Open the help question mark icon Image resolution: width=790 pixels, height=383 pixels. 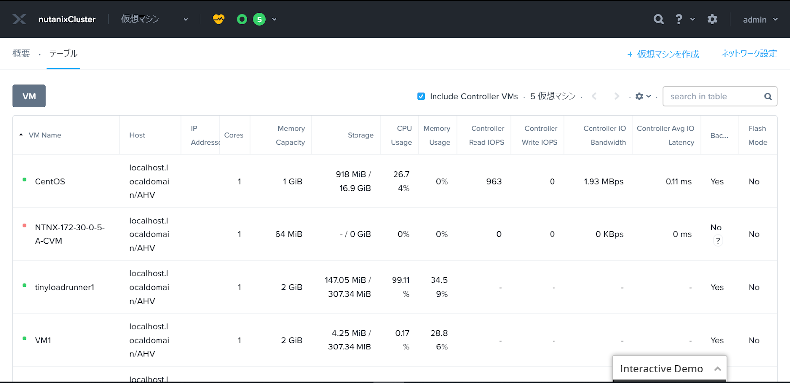[679, 19]
